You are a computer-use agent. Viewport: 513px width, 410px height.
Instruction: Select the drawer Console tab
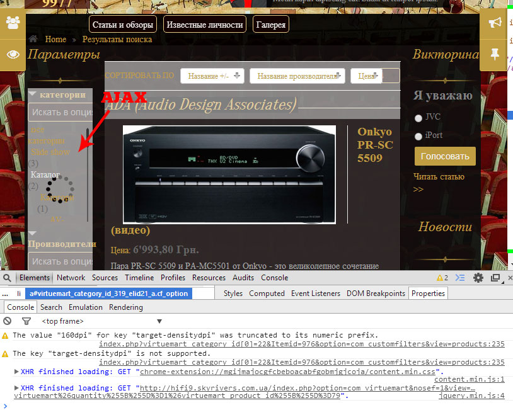pos(20,307)
